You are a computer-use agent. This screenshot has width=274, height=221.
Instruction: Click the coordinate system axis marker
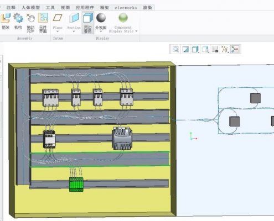coord(193,136)
